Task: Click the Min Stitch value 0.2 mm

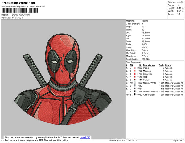Action: coord(145,53)
